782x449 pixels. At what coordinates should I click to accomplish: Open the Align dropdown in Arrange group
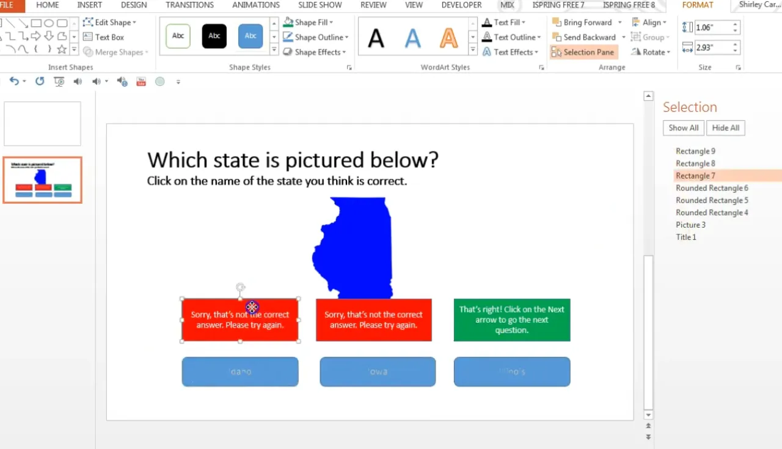(x=651, y=23)
